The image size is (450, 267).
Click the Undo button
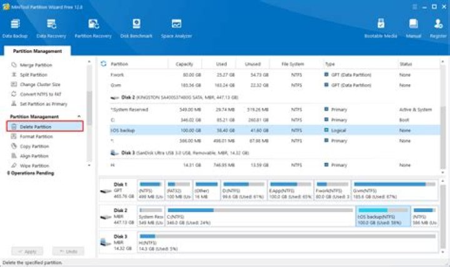[x=68, y=251]
